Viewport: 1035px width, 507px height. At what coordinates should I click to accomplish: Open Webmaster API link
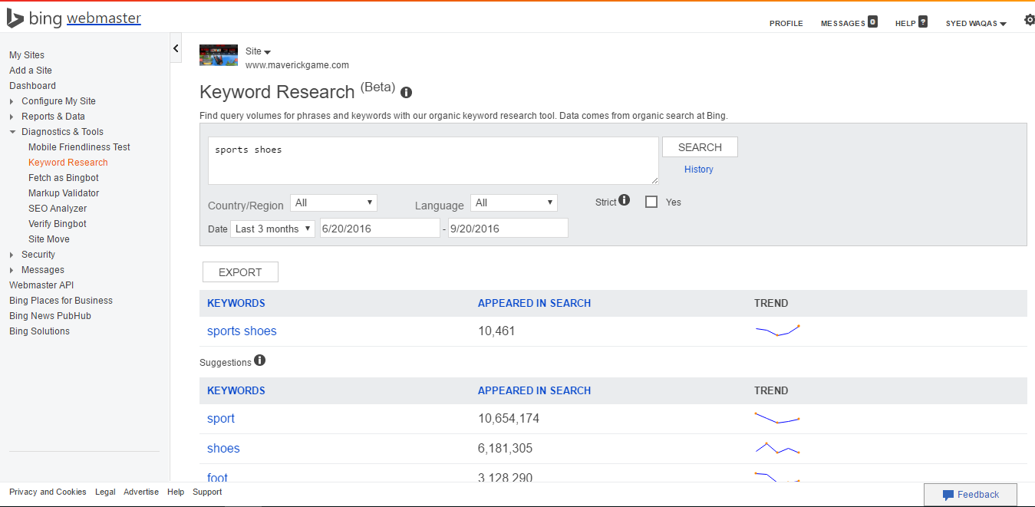(x=41, y=285)
